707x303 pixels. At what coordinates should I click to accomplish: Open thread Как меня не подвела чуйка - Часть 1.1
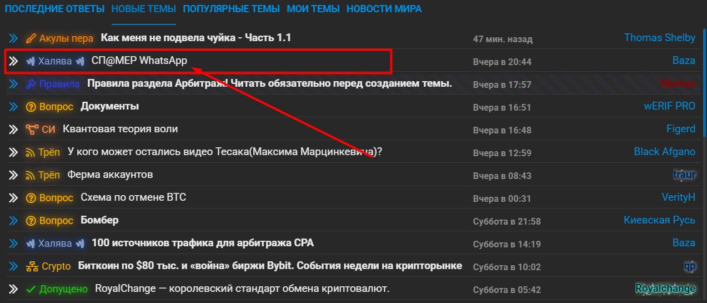point(196,38)
